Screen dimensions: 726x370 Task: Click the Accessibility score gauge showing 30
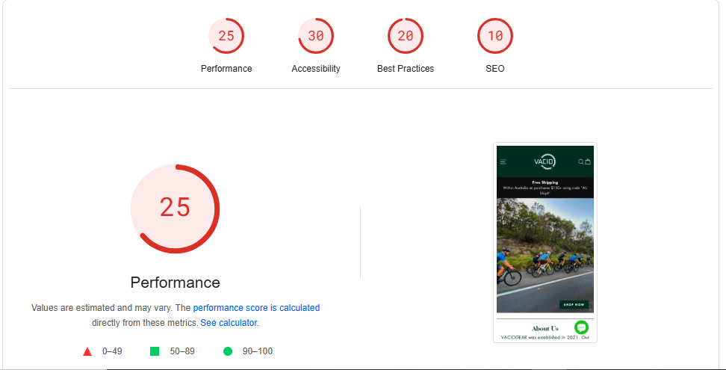click(316, 36)
